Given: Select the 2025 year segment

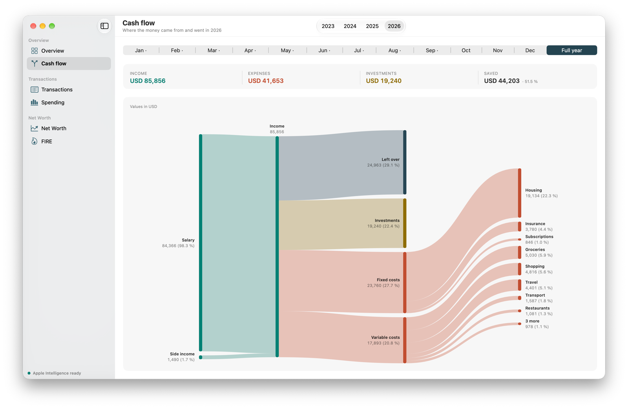Looking at the screenshot, I should (x=372, y=26).
